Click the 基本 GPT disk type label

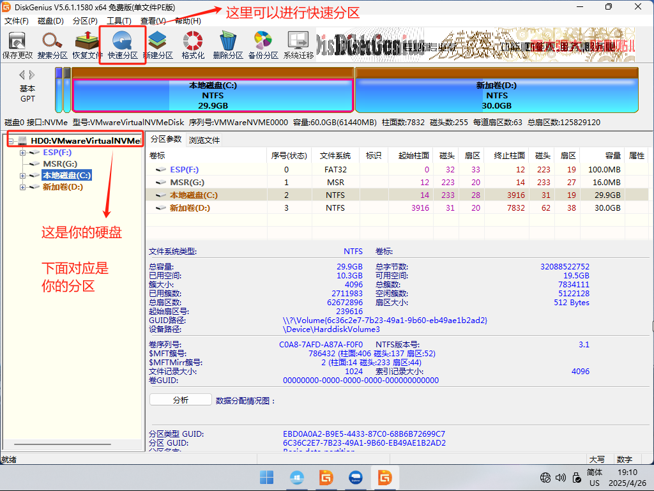click(27, 94)
